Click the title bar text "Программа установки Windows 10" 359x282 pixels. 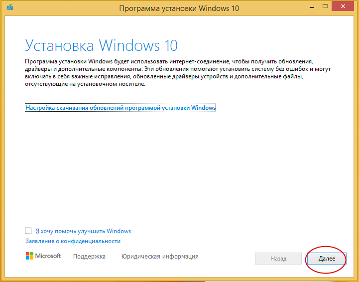click(179, 8)
